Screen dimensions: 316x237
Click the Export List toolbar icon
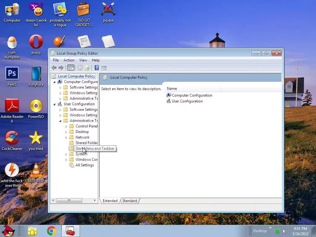coord(87,68)
